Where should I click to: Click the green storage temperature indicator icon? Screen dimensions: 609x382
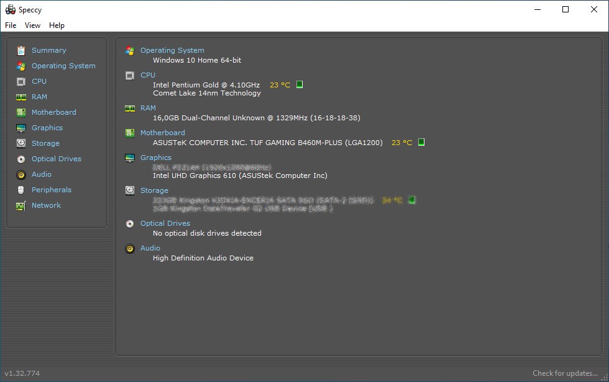[x=411, y=200]
